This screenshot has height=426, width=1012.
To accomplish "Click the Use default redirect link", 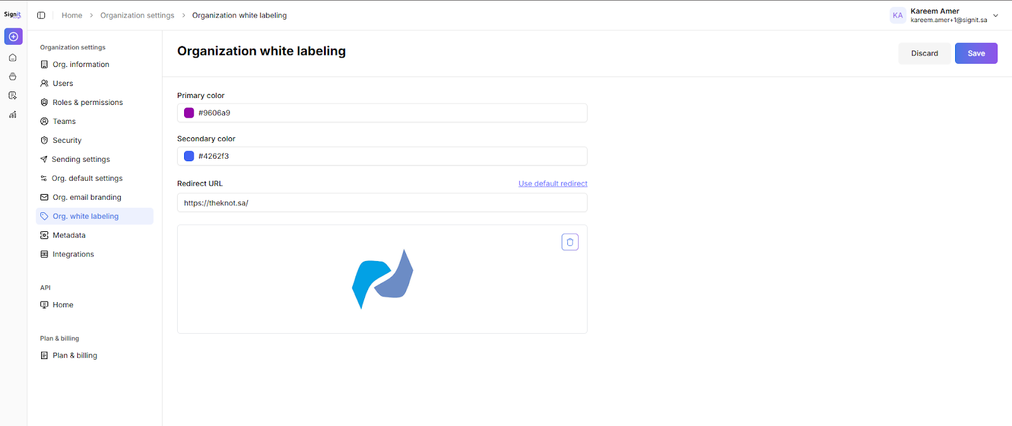I will tap(553, 183).
